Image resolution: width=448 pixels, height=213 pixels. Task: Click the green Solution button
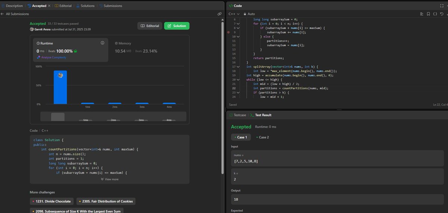click(x=177, y=26)
